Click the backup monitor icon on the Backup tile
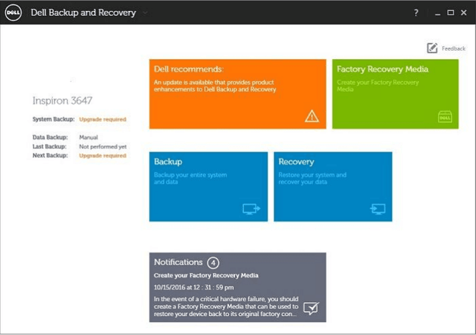 [x=249, y=210]
